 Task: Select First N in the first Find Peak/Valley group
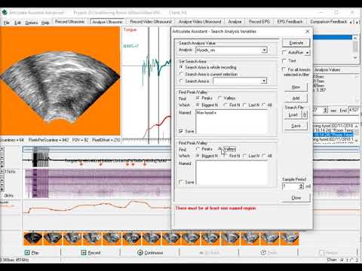click(x=225, y=105)
